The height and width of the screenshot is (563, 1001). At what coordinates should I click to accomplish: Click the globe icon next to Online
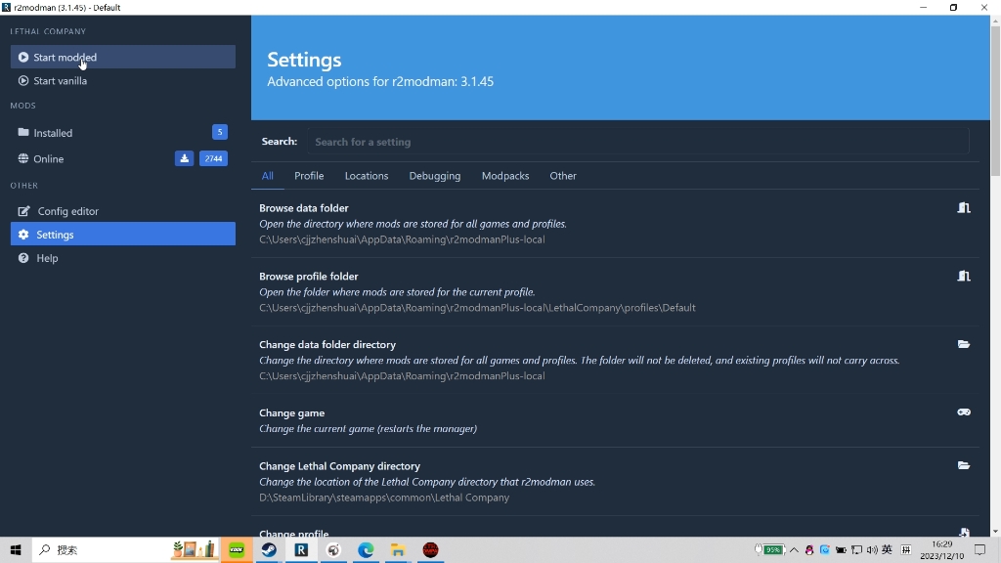23,158
